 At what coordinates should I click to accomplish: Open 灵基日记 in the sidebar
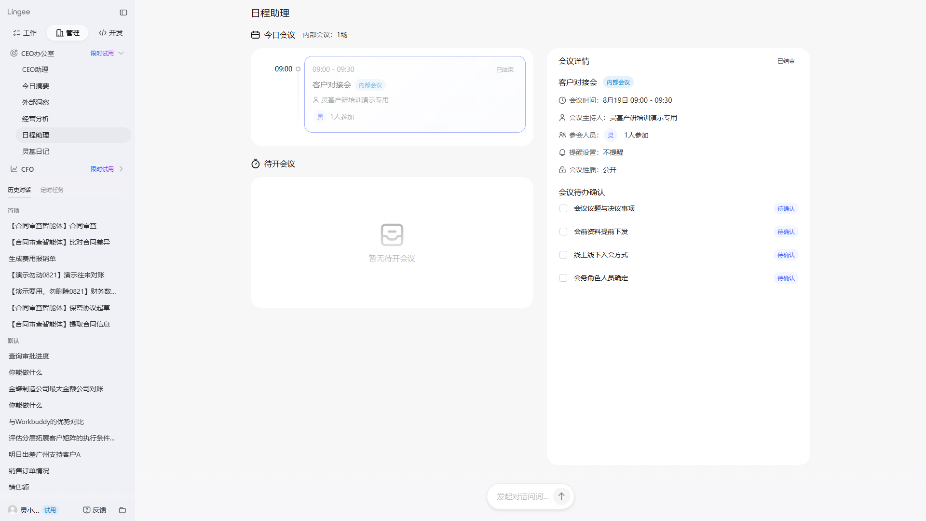73,151
